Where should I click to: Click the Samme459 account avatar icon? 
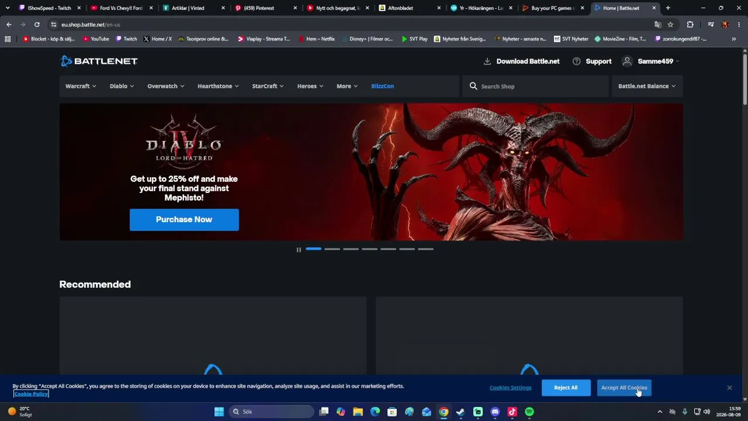(x=628, y=61)
